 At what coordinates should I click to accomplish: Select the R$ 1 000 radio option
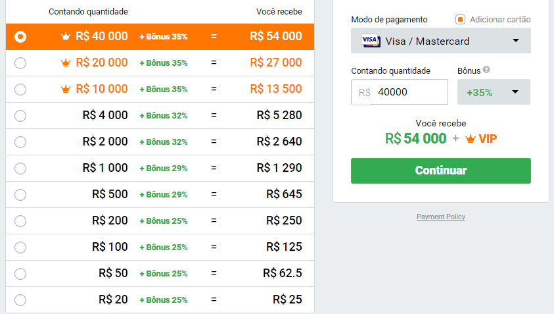click(20, 168)
